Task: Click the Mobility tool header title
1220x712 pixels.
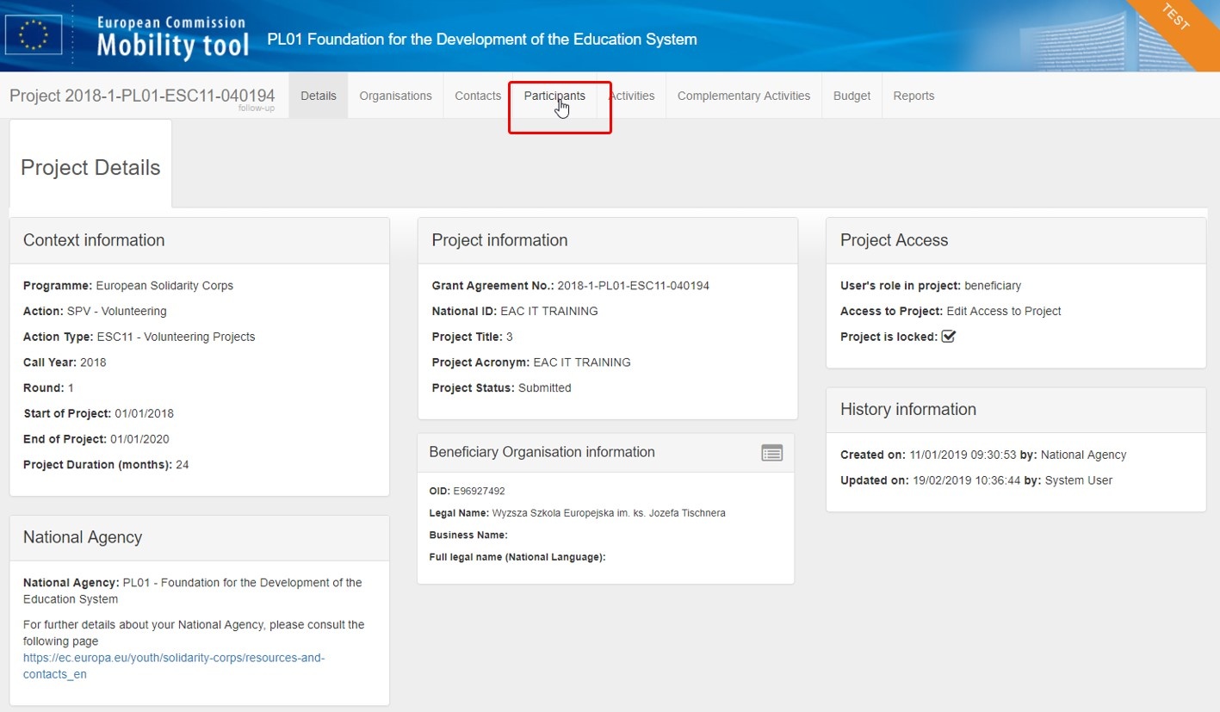Action: (x=173, y=44)
